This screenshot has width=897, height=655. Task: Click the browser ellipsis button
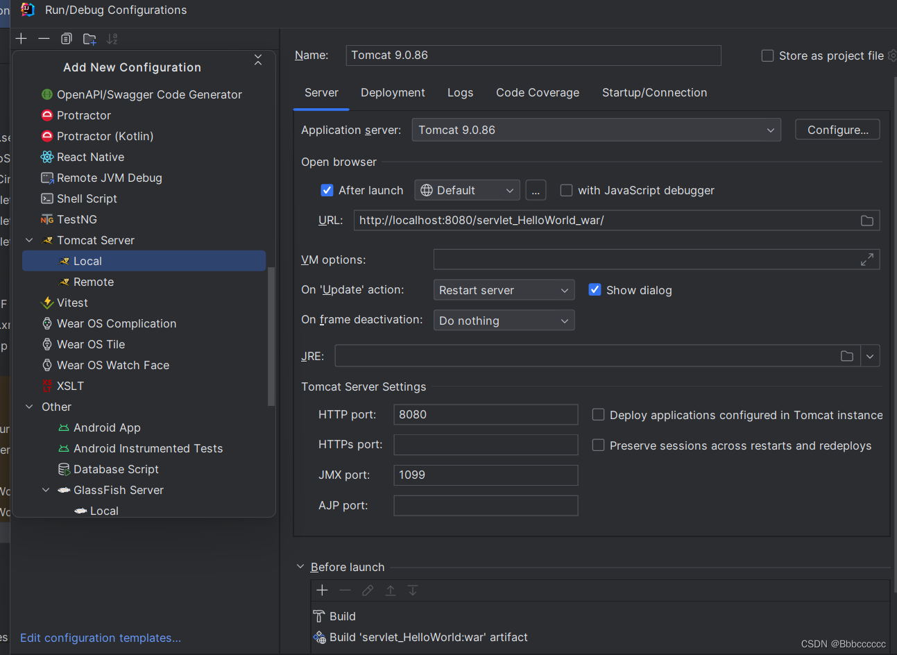tap(536, 190)
